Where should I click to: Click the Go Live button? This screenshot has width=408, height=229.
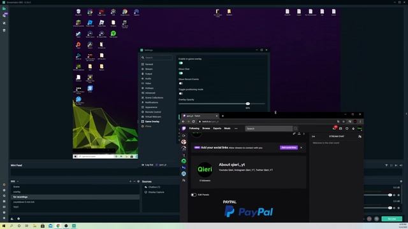[392, 219]
